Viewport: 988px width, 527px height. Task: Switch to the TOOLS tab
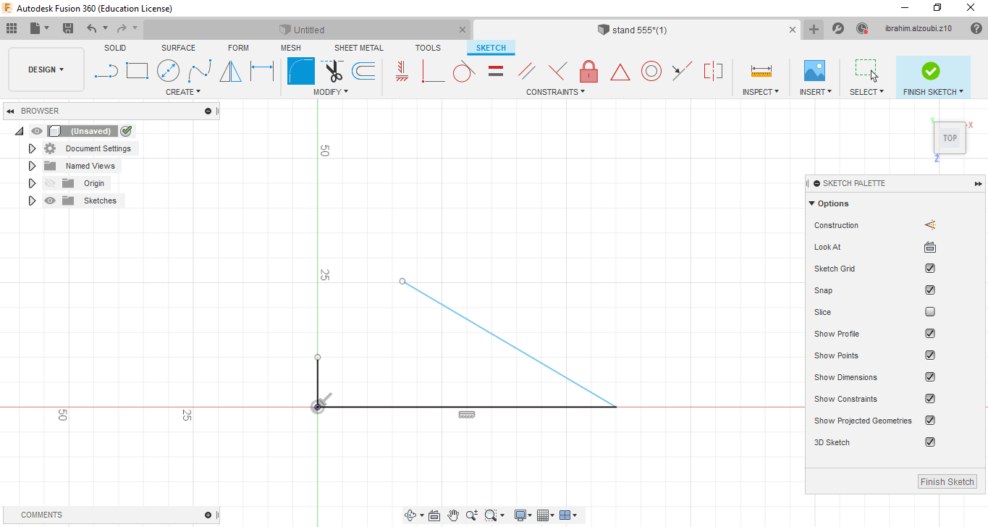[x=428, y=48]
